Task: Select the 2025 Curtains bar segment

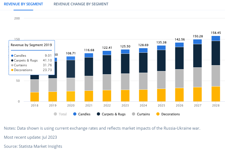Action: (161, 80)
